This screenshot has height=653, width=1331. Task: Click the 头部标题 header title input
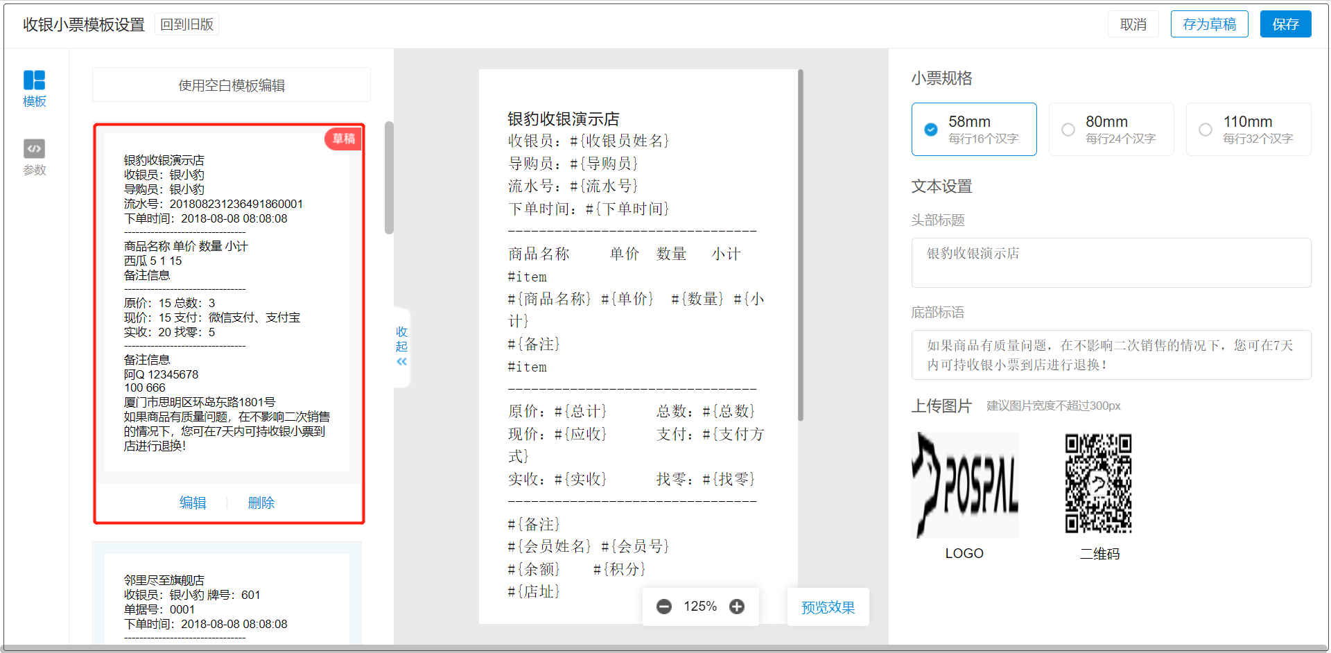1111,263
